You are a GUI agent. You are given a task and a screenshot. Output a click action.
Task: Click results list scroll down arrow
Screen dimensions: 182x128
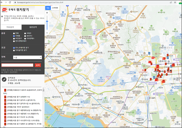coord(43,126)
